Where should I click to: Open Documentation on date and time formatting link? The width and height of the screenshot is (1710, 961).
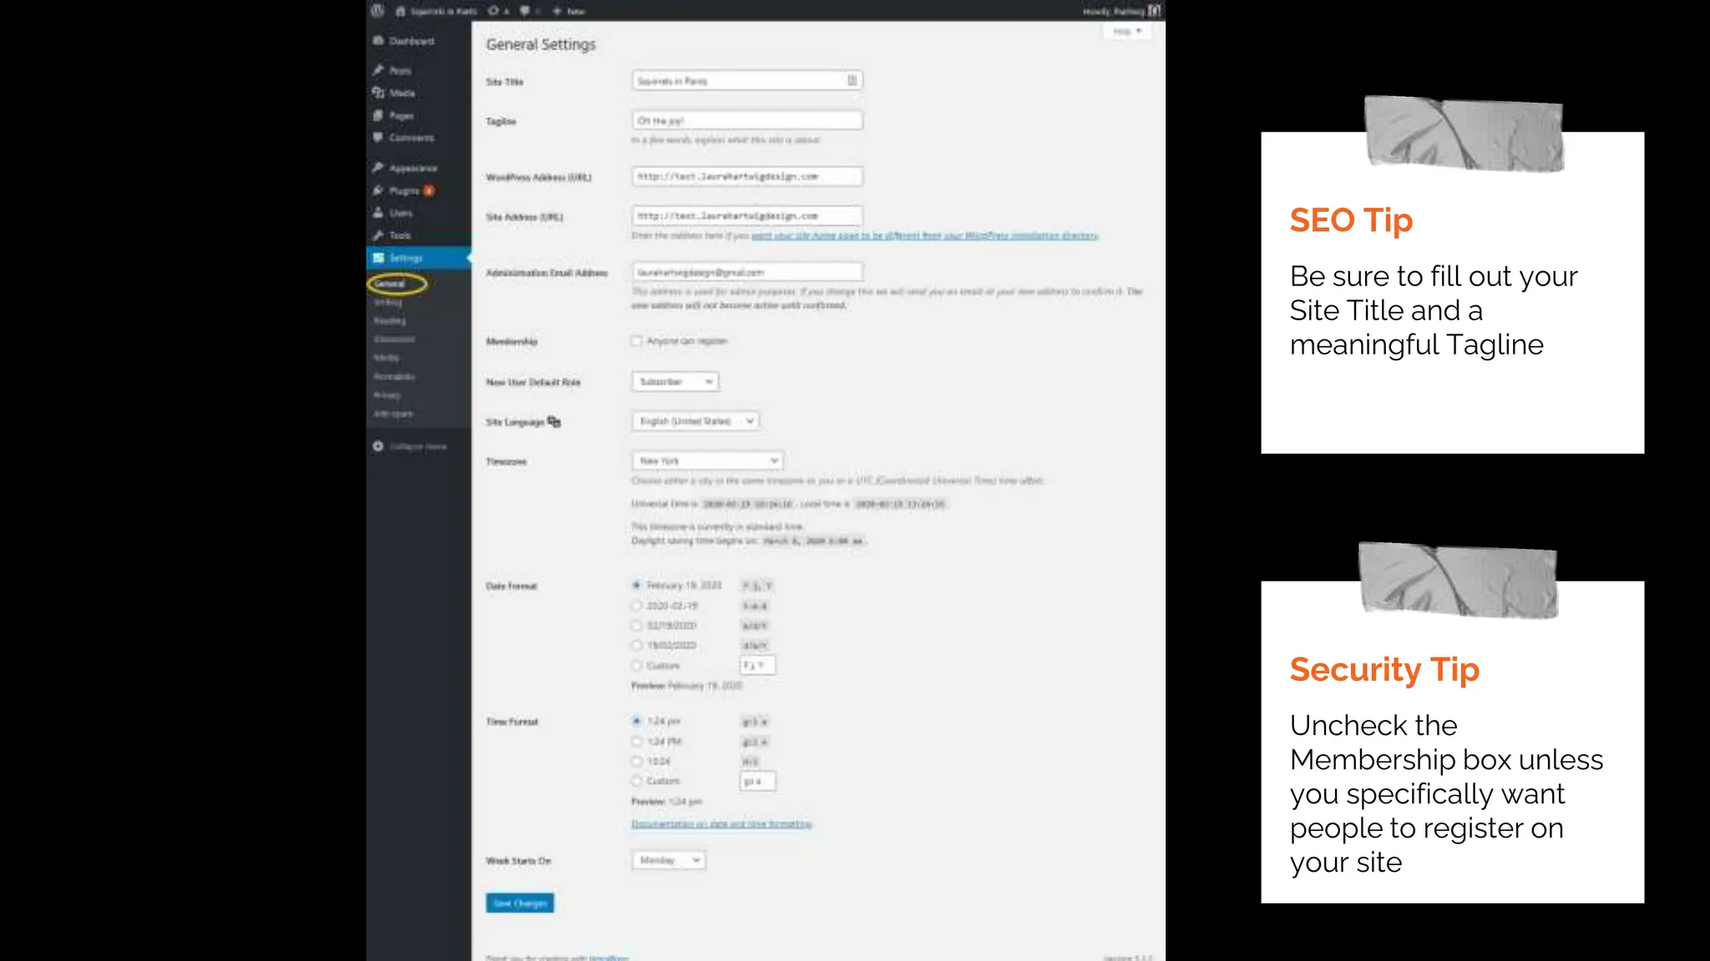(x=721, y=824)
